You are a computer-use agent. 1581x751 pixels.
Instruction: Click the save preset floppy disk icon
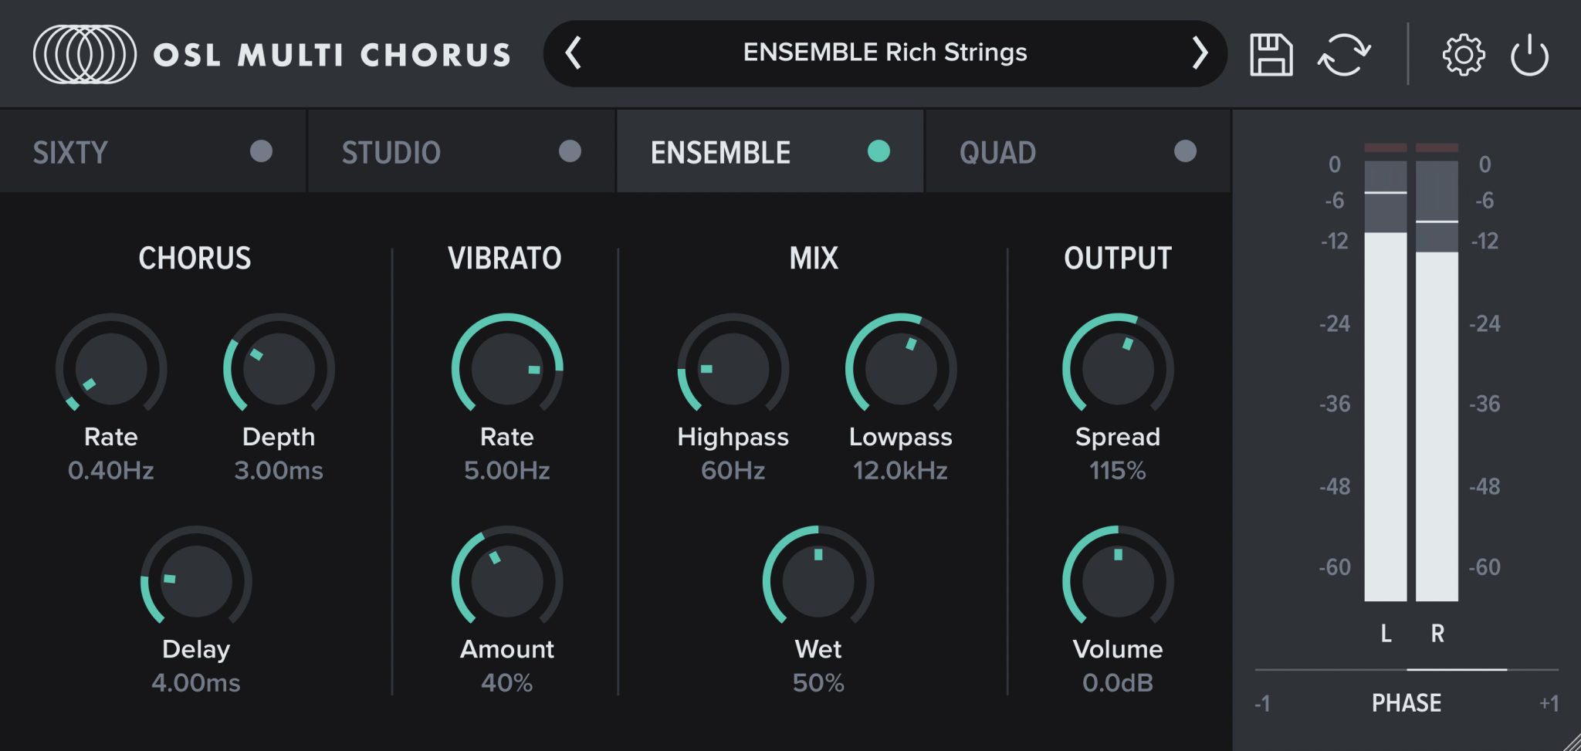pyautogui.click(x=1271, y=53)
